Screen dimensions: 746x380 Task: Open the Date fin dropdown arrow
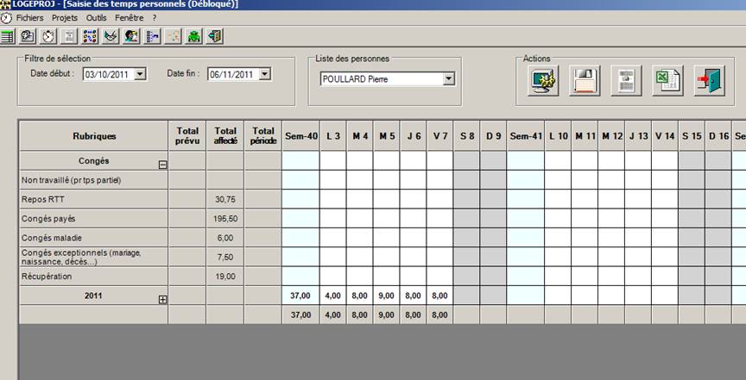pos(264,75)
